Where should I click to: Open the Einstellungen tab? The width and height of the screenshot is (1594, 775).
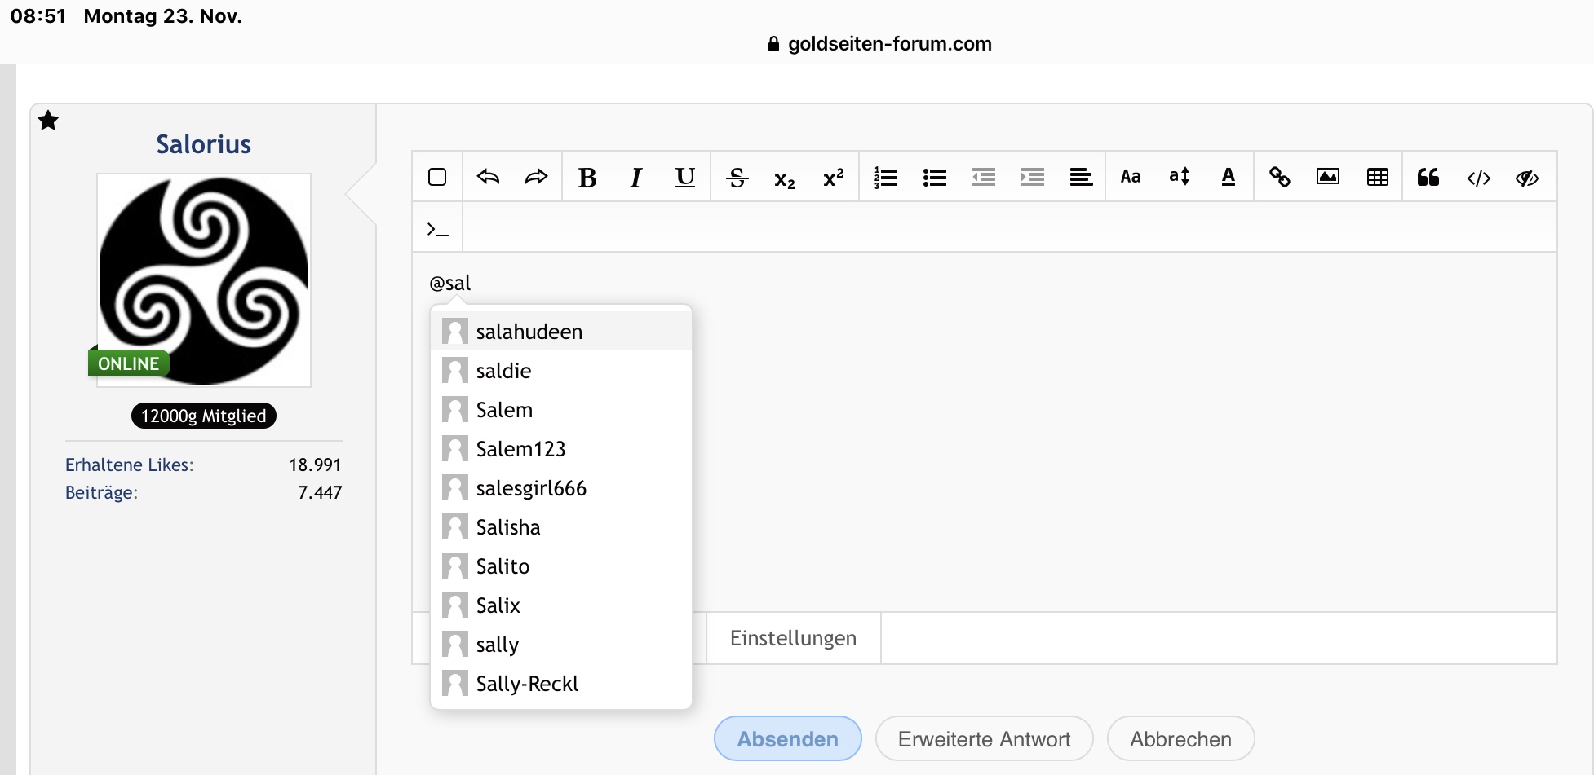pyautogui.click(x=793, y=638)
